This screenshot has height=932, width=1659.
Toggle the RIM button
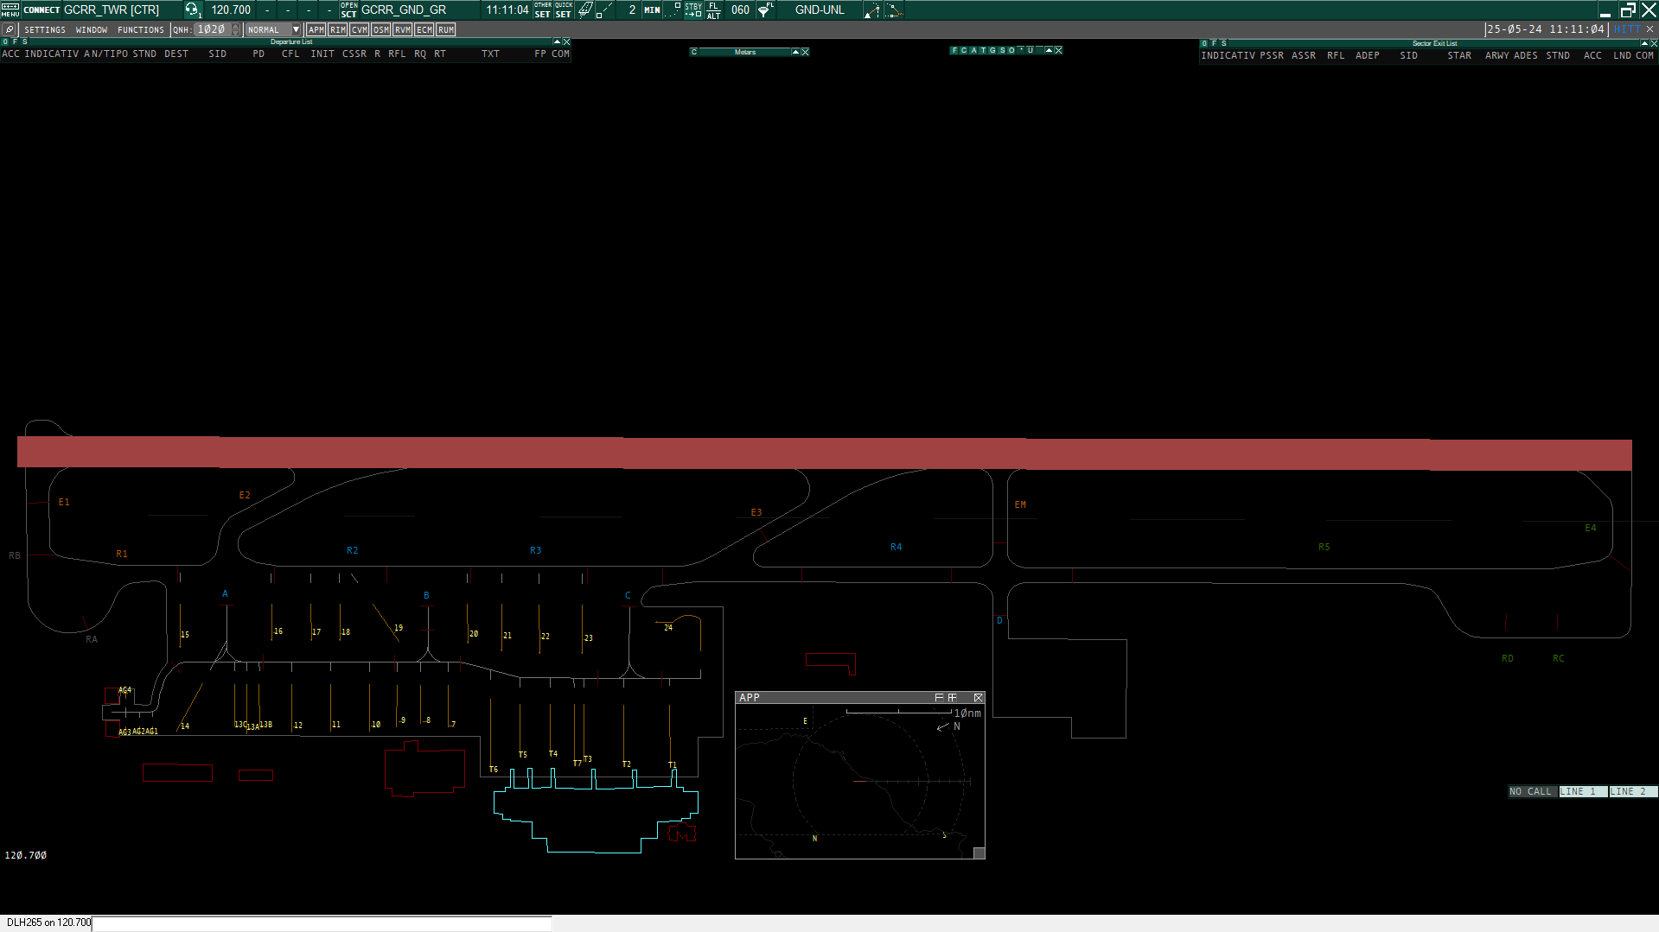coord(338,29)
